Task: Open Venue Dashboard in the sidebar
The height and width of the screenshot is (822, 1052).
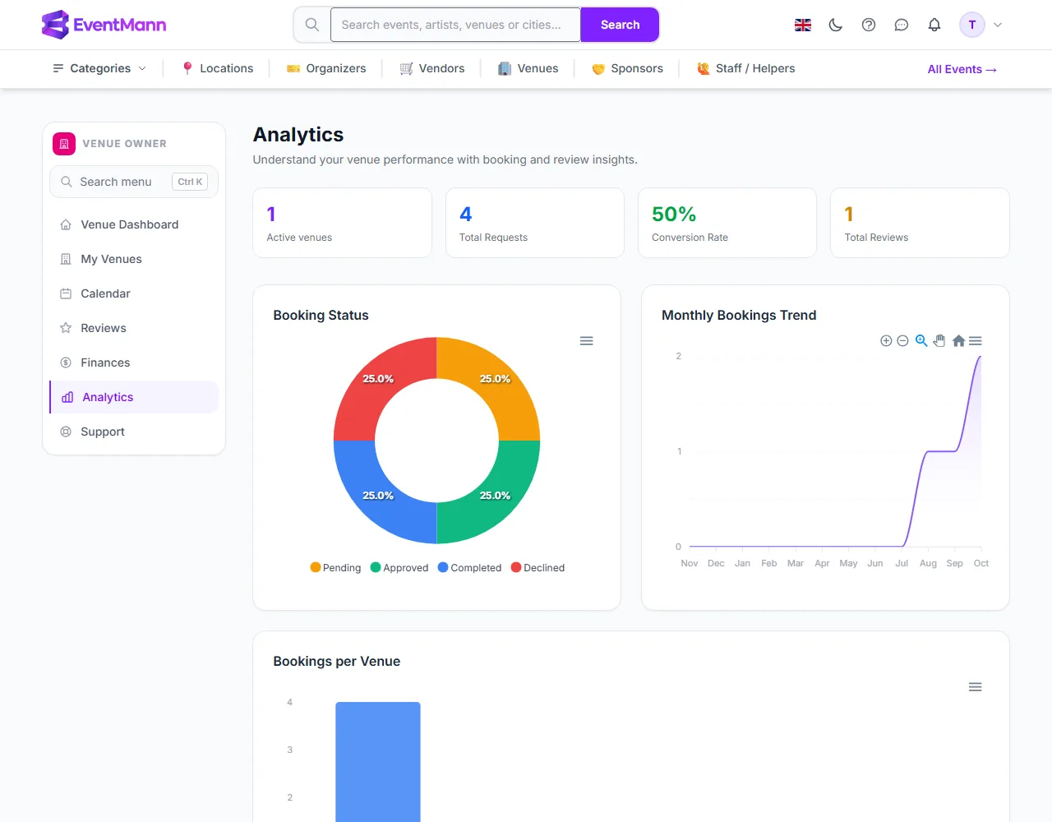Action: pos(134,224)
